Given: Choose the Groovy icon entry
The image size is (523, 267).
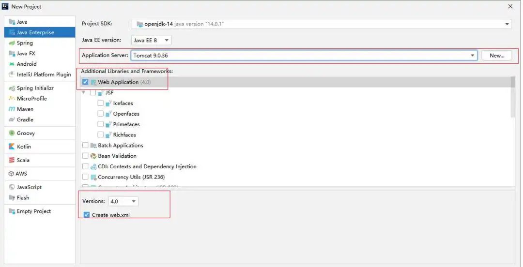Looking at the screenshot, I should coord(12,133).
